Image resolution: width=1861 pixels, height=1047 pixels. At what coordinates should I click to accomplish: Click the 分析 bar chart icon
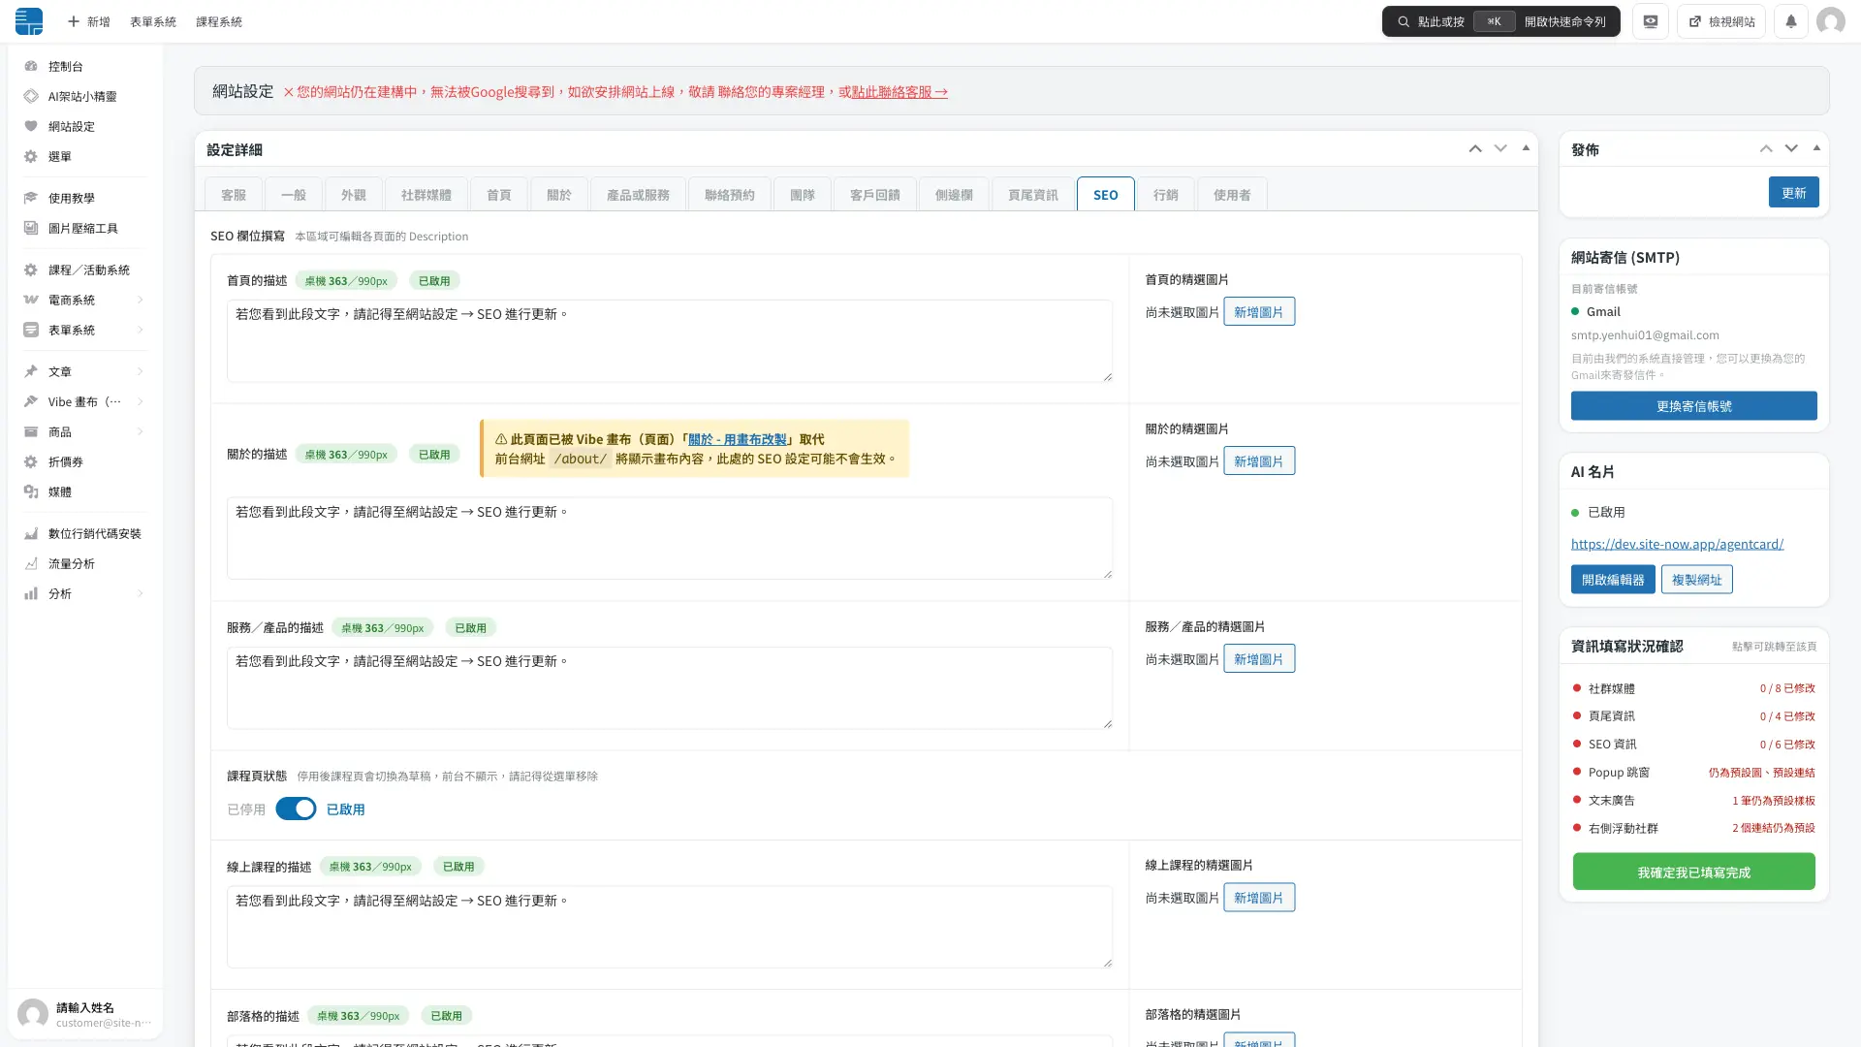pos(31,593)
